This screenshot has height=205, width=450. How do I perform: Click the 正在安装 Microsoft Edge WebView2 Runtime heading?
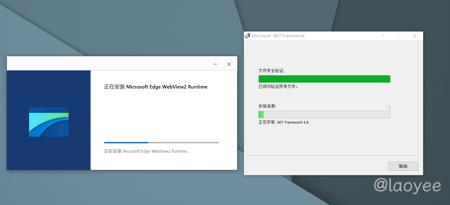[156, 87]
